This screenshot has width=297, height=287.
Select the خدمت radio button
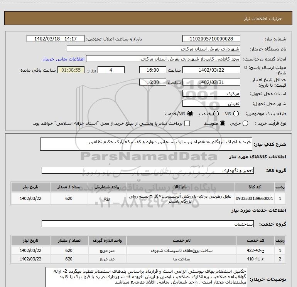pos(216,114)
